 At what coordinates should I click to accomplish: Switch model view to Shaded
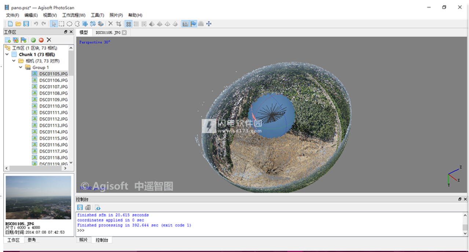pyautogui.click(x=152, y=24)
